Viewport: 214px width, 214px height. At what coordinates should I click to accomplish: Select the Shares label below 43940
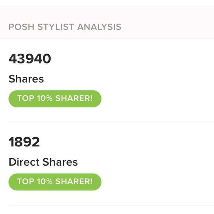[x=26, y=79]
